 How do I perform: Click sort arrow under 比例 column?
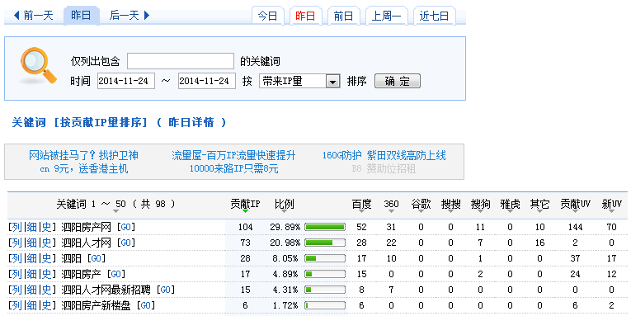[285, 211]
